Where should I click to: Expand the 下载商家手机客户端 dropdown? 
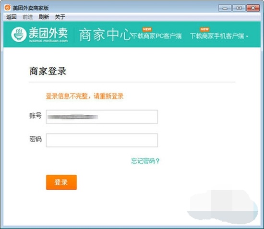[219, 36]
